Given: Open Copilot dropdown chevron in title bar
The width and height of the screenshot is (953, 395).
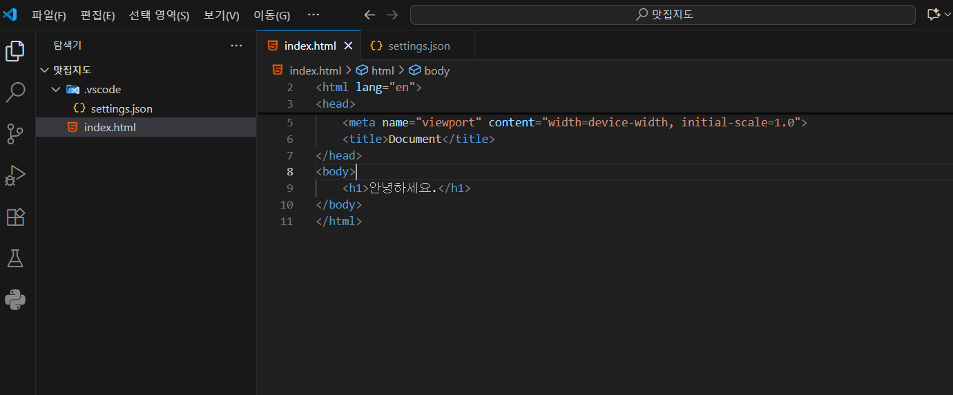Looking at the screenshot, I should 948,15.
